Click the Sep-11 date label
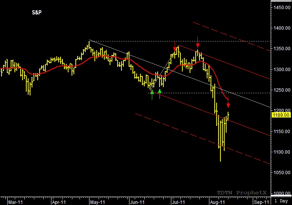This screenshot has width=292, height=205. 262,202
